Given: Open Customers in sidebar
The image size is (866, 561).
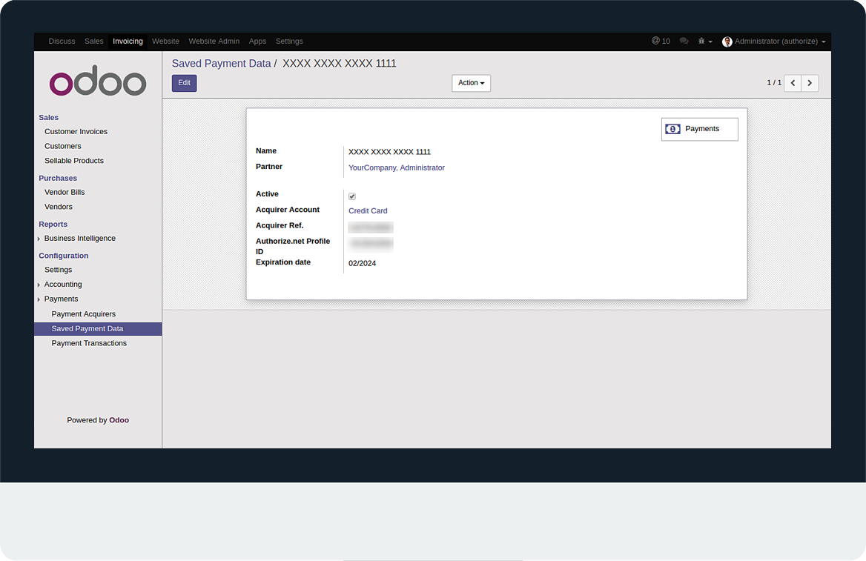Looking at the screenshot, I should coord(63,146).
